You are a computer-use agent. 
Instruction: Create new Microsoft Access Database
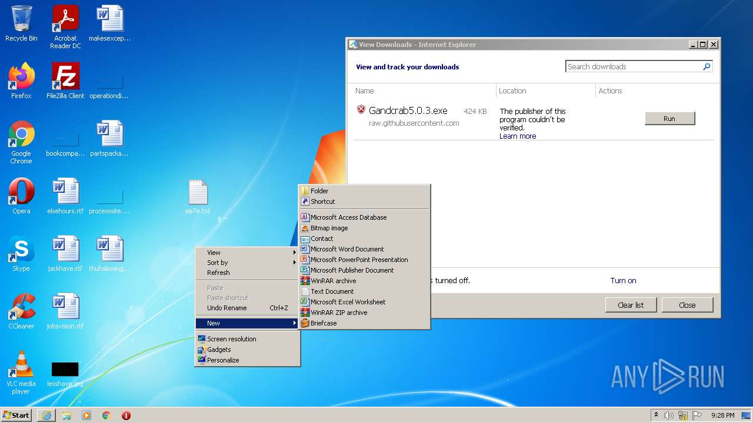coord(365,217)
